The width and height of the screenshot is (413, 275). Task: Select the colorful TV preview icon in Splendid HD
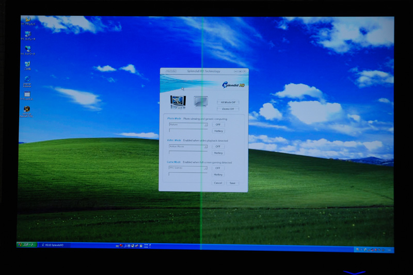point(178,102)
